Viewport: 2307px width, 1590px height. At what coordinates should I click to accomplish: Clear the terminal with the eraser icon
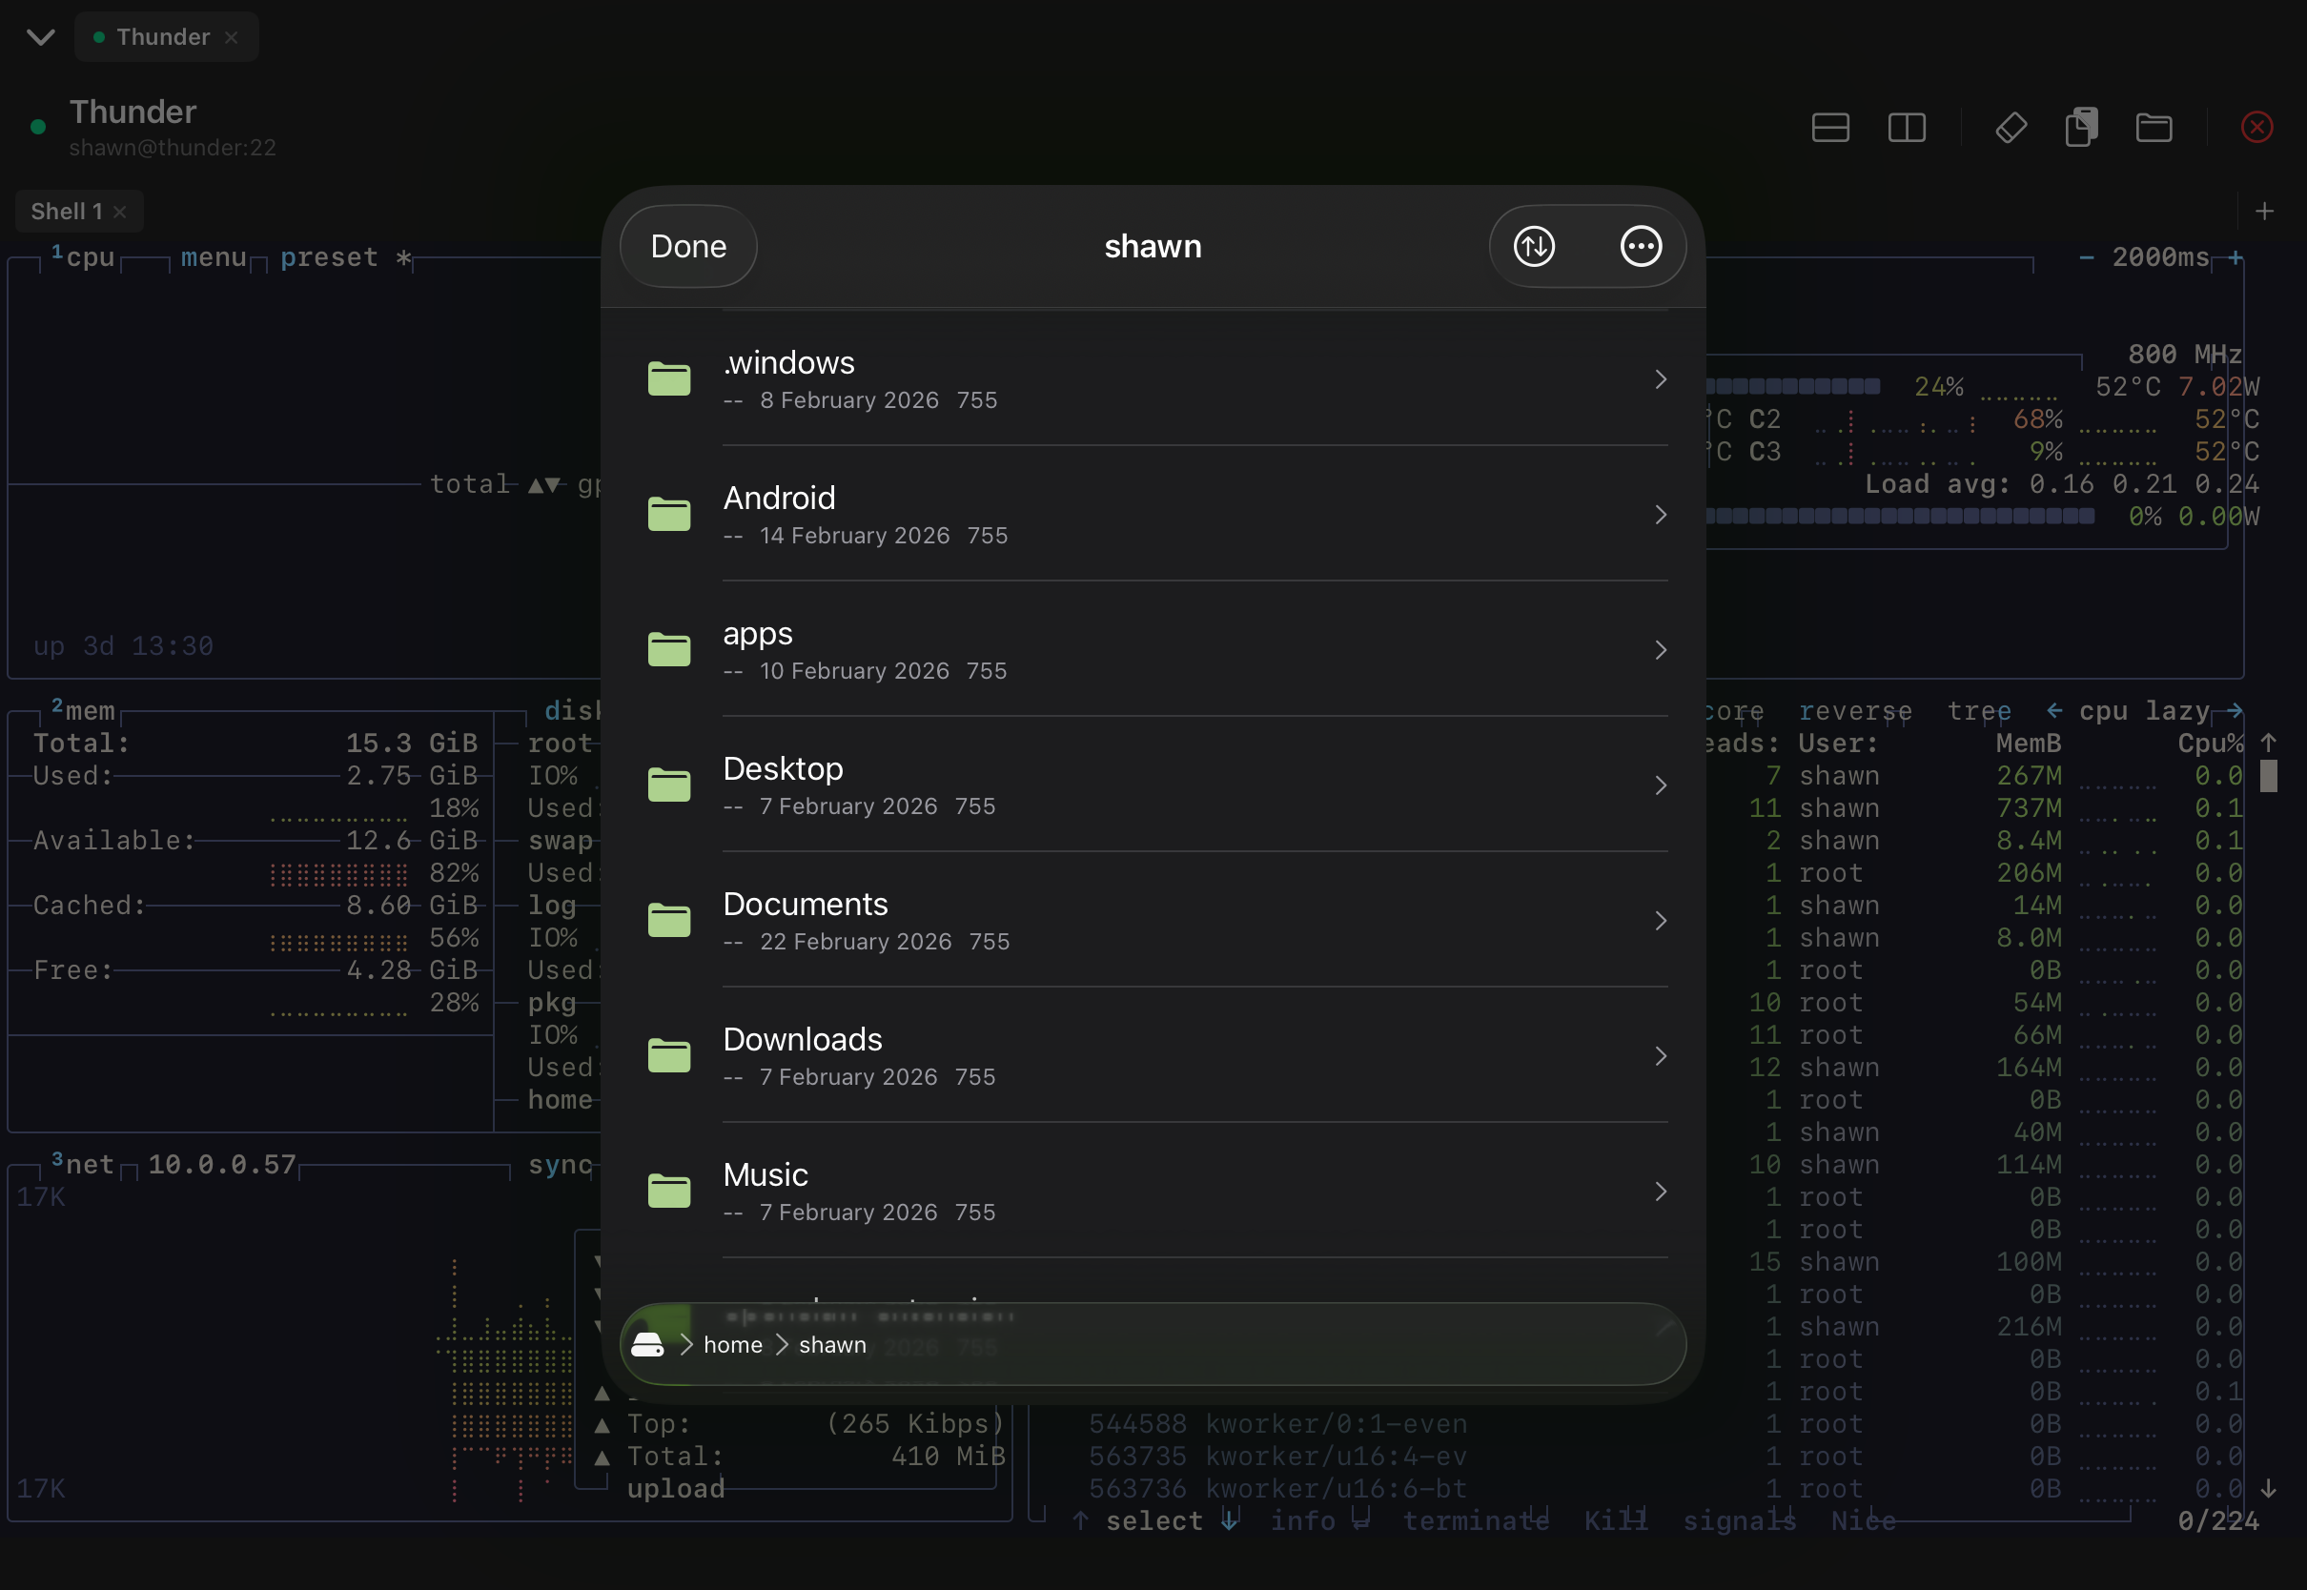coord(2010,128)
